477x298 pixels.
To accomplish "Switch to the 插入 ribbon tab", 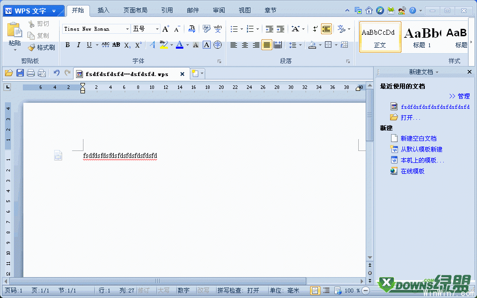I will click(x=104, y=10).
